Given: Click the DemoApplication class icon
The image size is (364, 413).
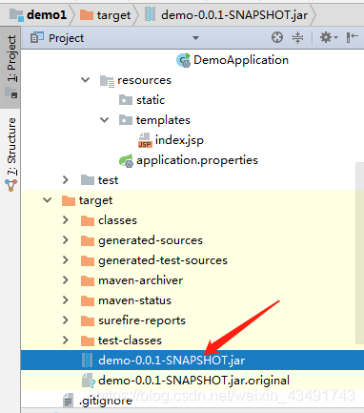Looking at the screenshot, I should [183, 60].
